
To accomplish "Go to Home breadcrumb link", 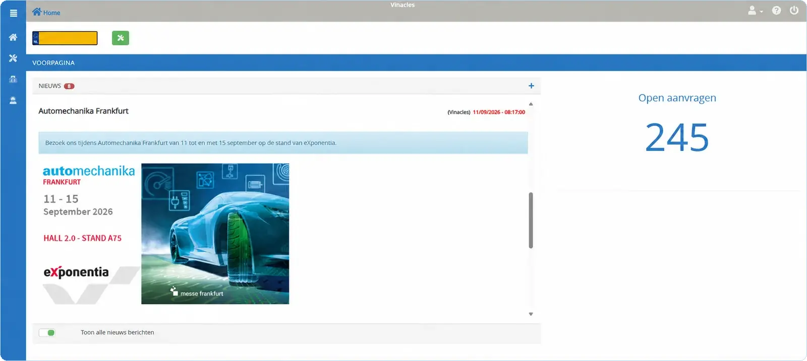I will [46, 13].
